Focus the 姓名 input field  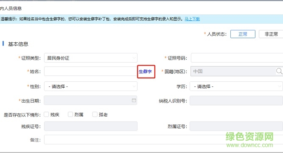pyautogui.click(x=91, y=71)
